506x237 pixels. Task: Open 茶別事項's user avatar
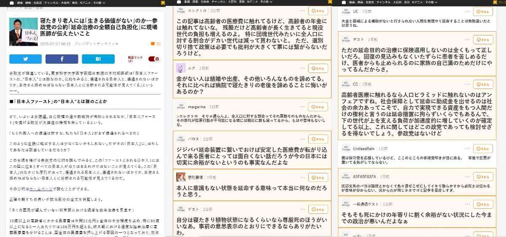[180, 177]
